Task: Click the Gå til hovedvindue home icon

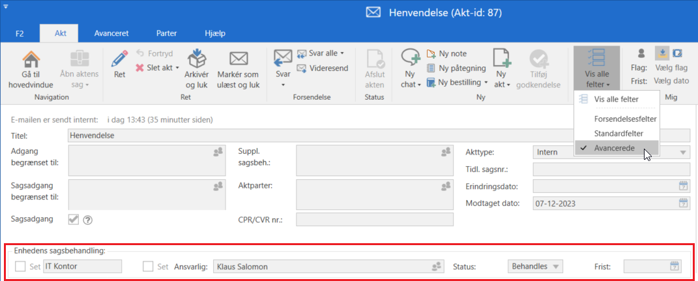Action: pos(30,59)
